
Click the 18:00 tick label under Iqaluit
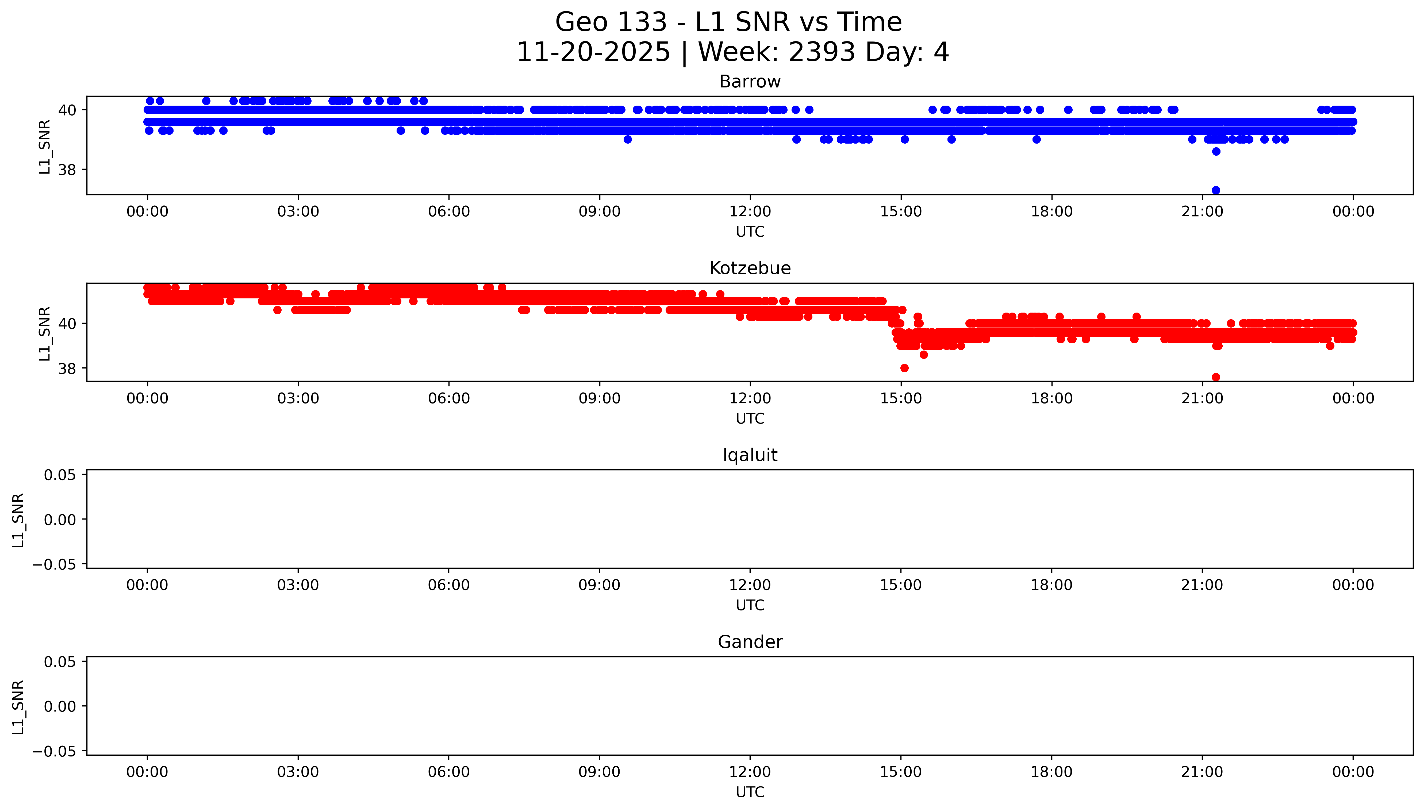pyautogui.click(x=1051, y=585)
